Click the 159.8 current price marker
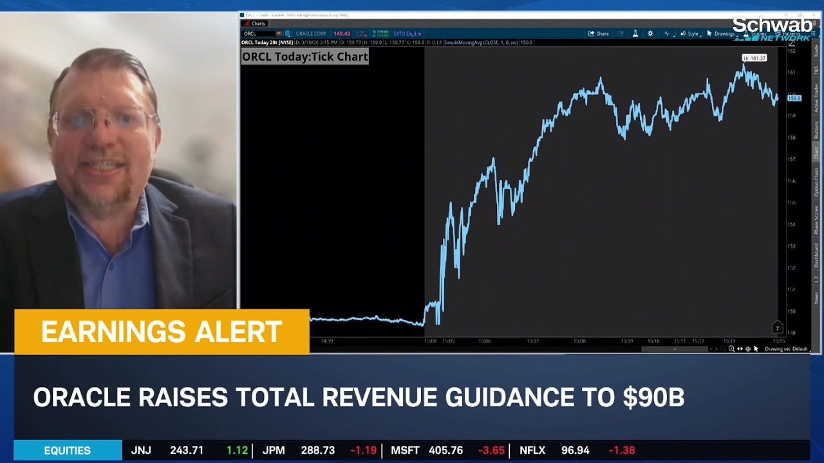824x463 pixels. click(x=794, y=98)
